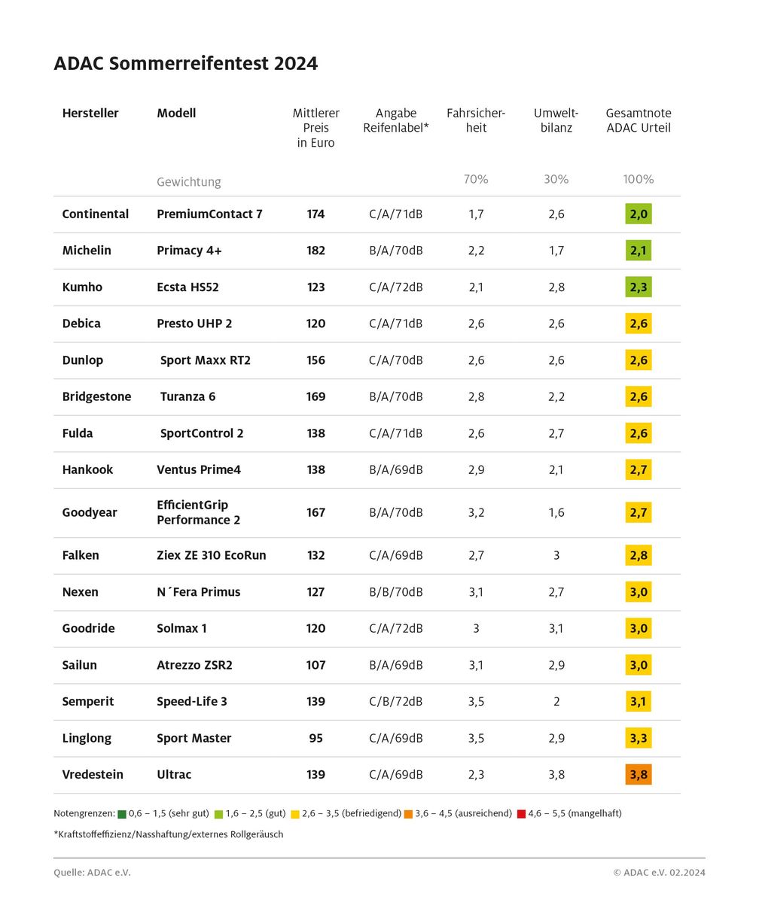Click the red 'mangelhaft' legend square
759x911 pixels.
[x=521, y=814]
